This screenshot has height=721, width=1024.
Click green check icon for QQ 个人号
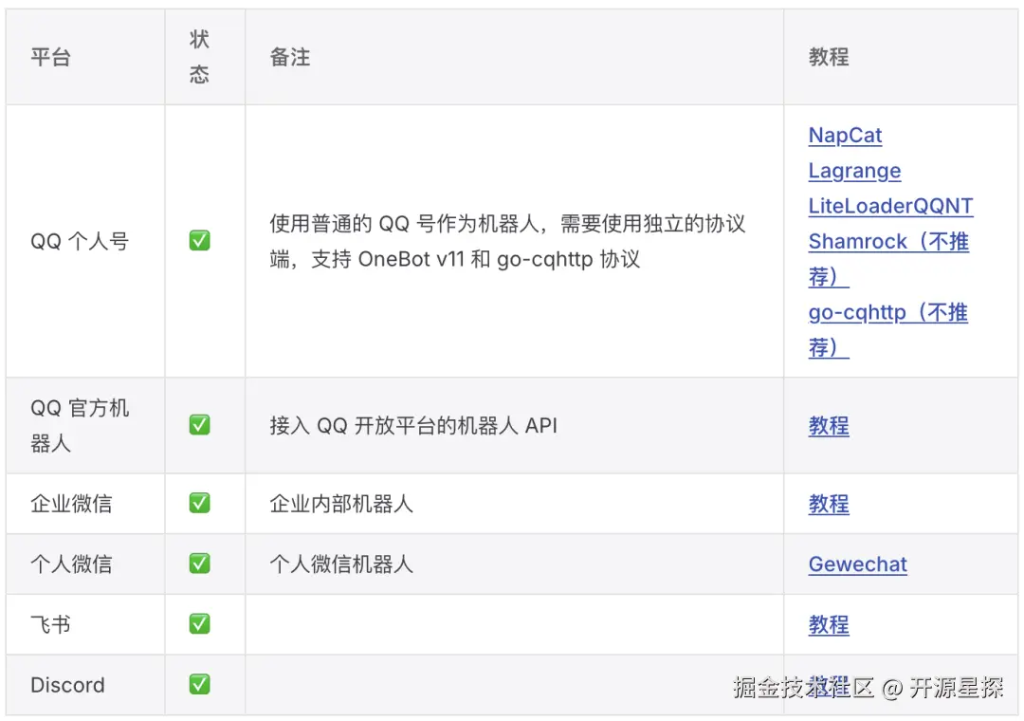point(200,241)
